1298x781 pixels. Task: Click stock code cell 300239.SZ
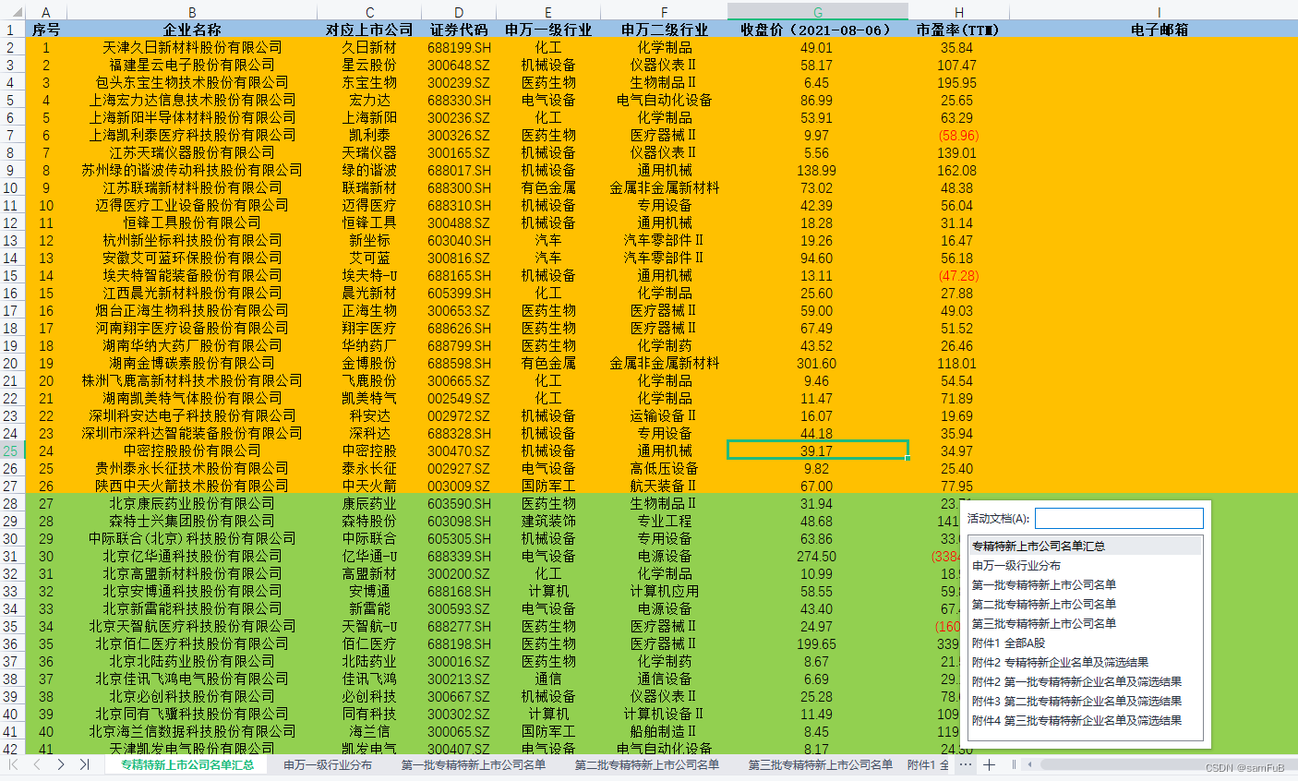[459, 82]
